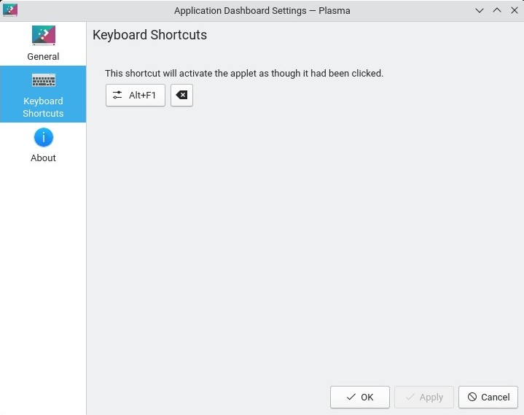Screen dimensions: 524x415
Task: Confirm settings with the OK text
Action: click(367, 397)
